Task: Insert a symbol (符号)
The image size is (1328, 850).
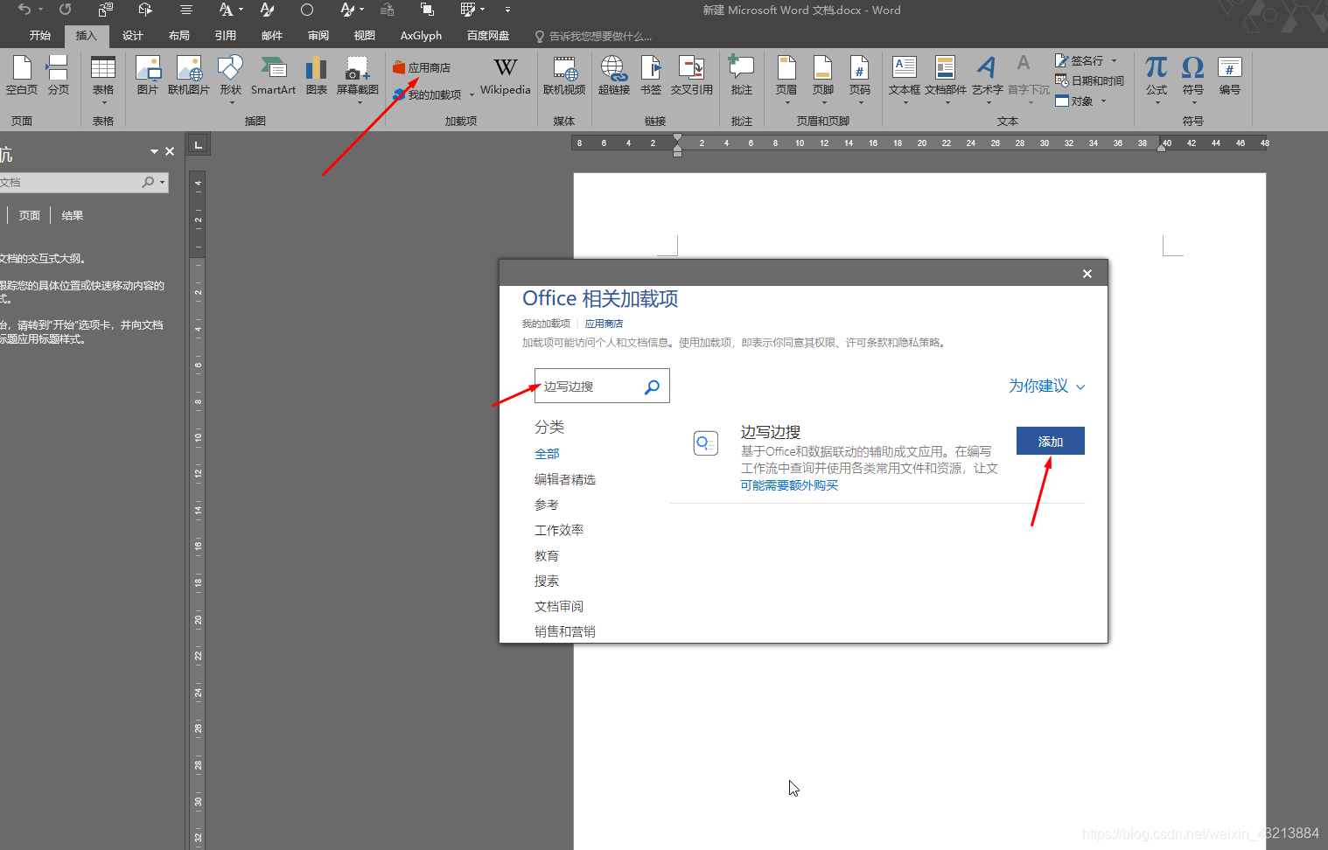Action: pos(1193,79)
